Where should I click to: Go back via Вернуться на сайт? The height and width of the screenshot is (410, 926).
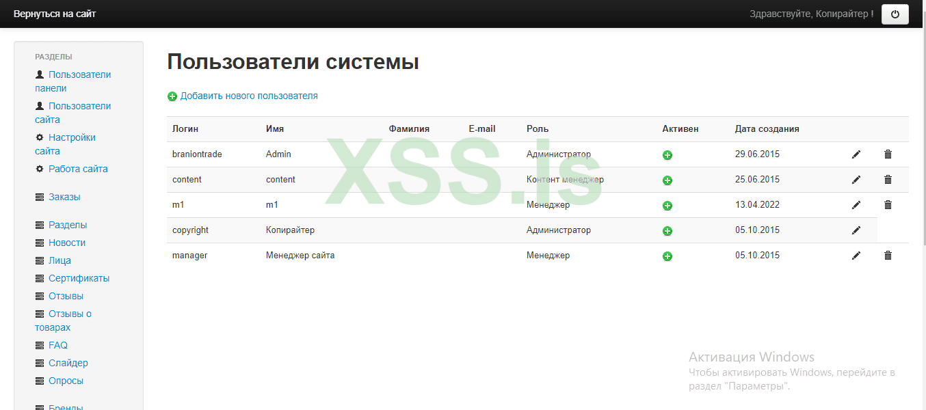[55, 14]
